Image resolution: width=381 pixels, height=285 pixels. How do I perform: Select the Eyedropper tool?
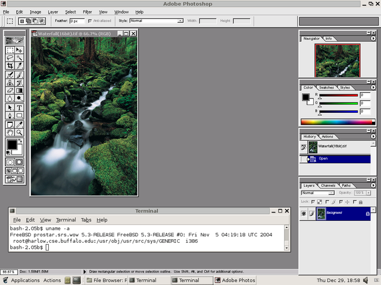point(19,125)
